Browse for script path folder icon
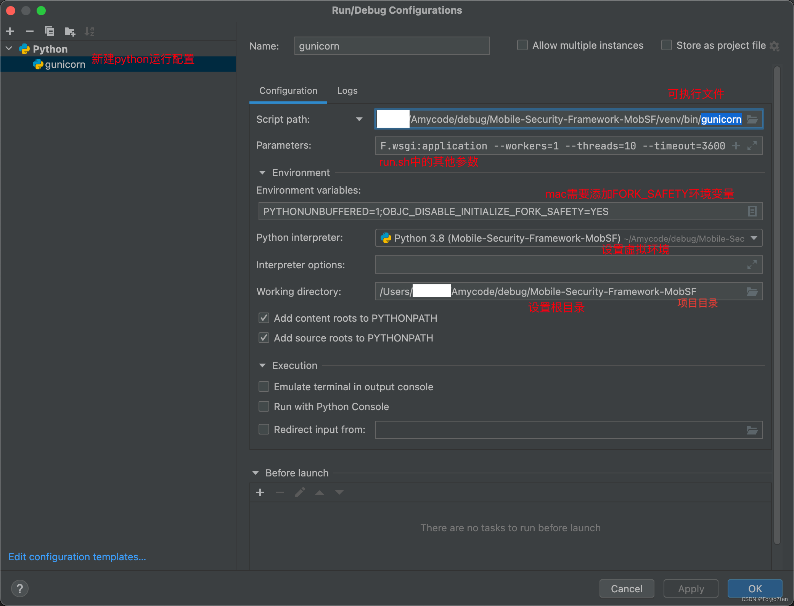 coord(752,119)
